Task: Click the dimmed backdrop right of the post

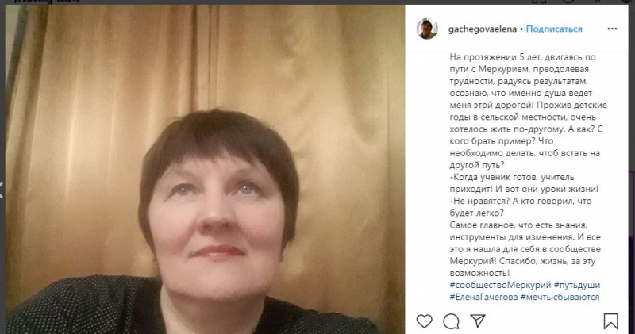Action: tap(632, 202)
